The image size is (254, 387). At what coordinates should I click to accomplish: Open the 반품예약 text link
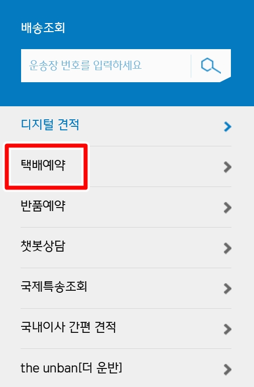(x=43, y=206)
